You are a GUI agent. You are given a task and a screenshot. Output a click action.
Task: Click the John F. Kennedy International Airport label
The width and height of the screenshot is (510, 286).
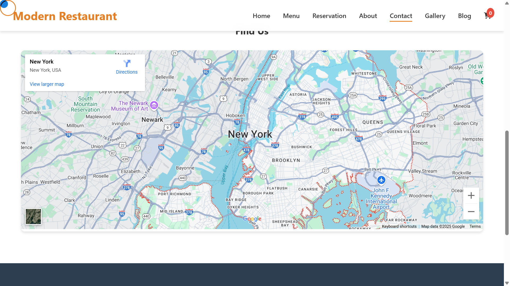coord(381,199)
